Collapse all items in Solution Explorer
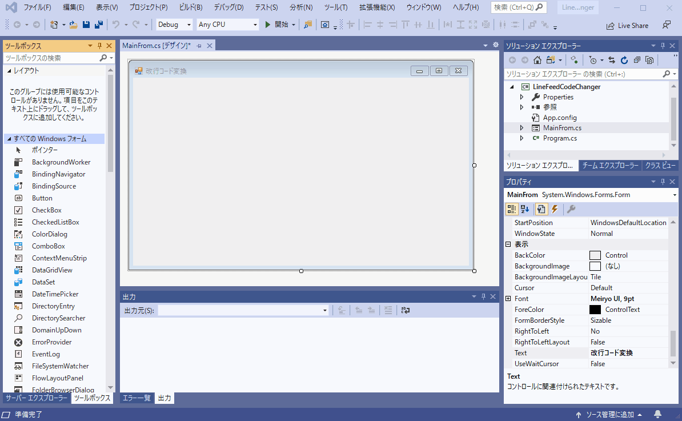The height and width of the screenshot is (421, 682). tap(637, 60)
